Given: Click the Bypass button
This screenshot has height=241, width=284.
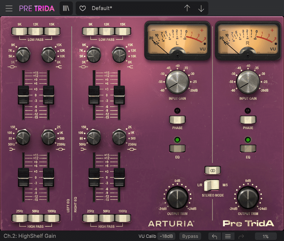Looking at the screenshot, I should pyautogui.click(x=190, y=236).
